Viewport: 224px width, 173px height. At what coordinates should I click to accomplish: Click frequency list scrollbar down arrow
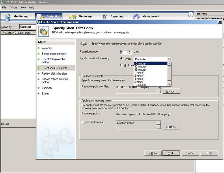coord(169,84)
